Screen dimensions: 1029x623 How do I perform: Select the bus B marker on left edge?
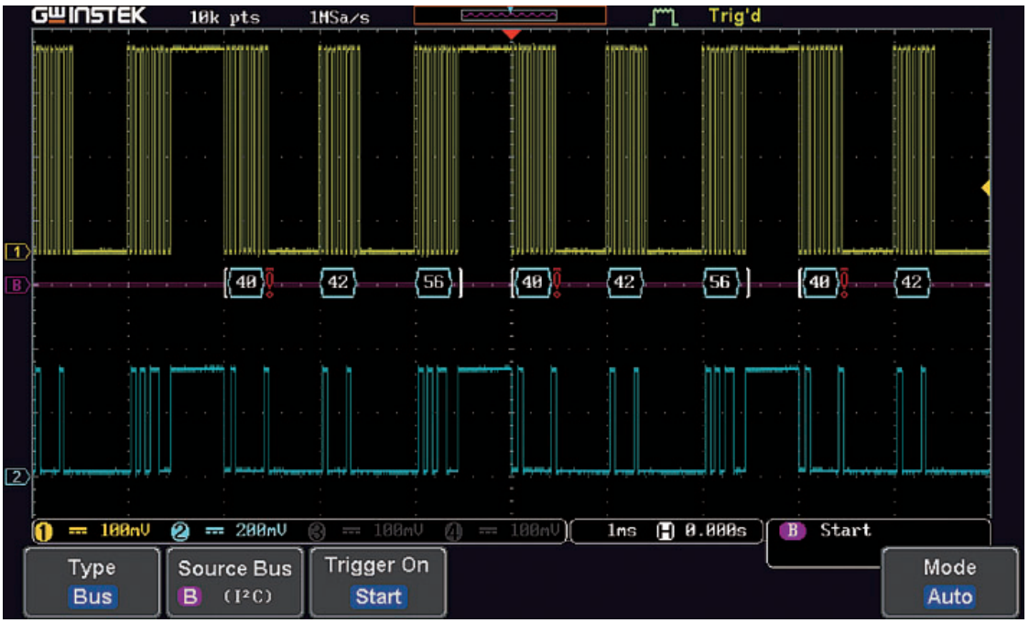16,285
